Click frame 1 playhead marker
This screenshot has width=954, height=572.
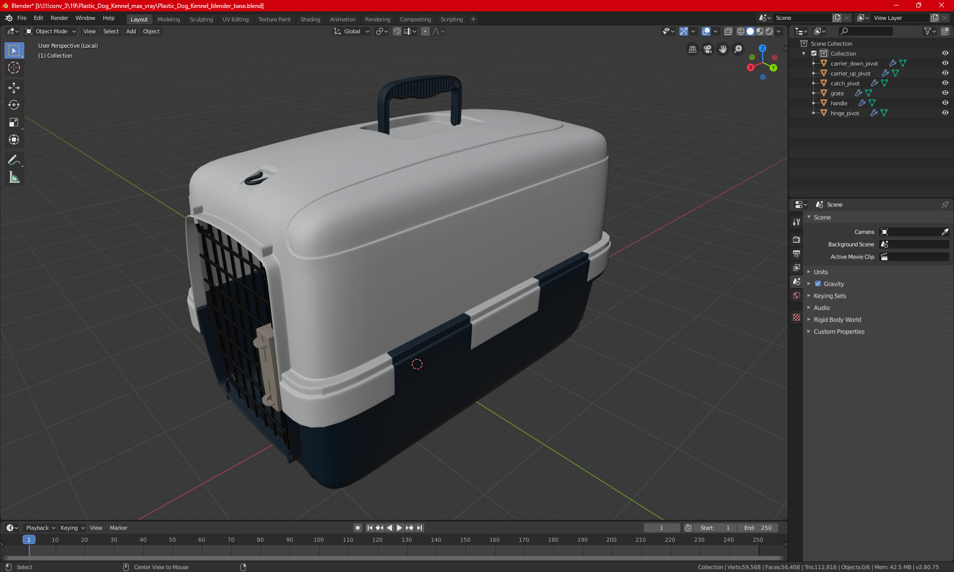(29, 540)
